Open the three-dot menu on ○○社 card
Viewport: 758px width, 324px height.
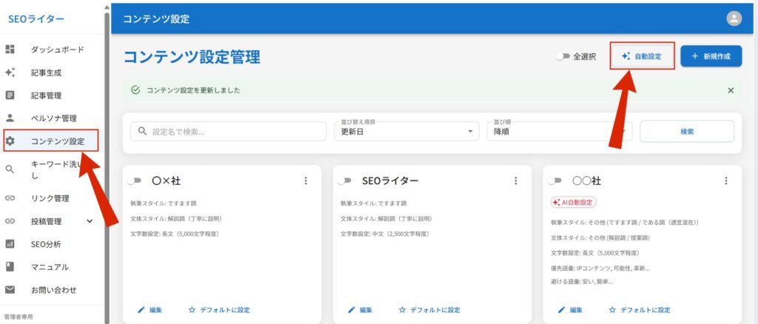[726, 180]
